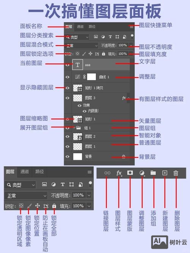190x253 pixels.
Task: Click 填充 100% field in enlarged panel
Action: pyautogui.click(x=79, y=206)
